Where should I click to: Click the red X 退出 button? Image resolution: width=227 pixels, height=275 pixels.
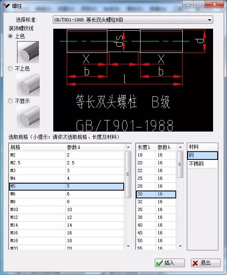206,263
